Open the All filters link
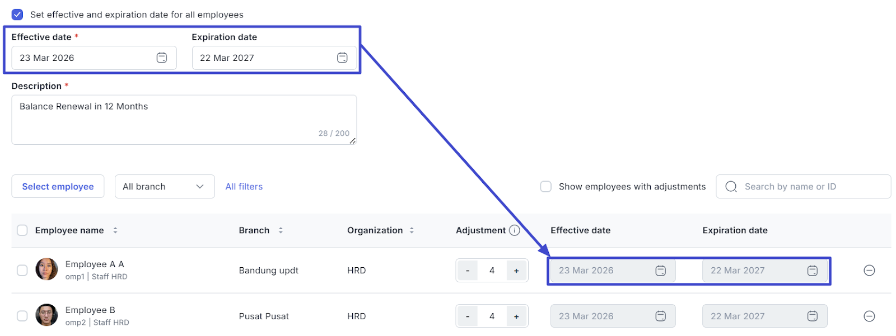896x336 pixels. pyautogui.click(x=244, y=187)
